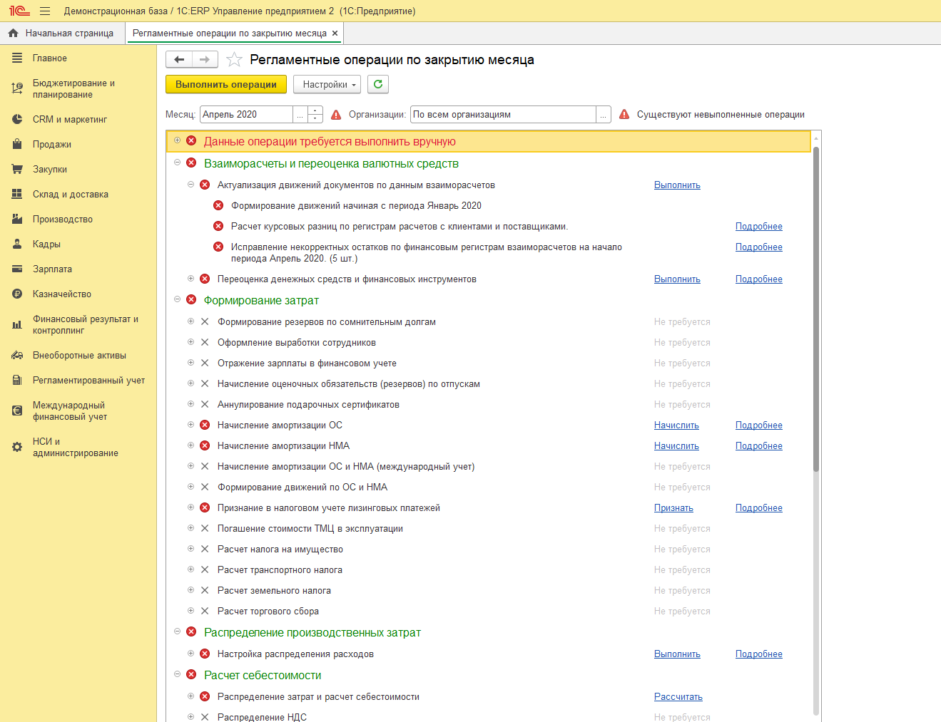Screen dimensions: 941x722
Task: Open Регламентированный учет calculator icon
Action: click(x=17, y=380)
